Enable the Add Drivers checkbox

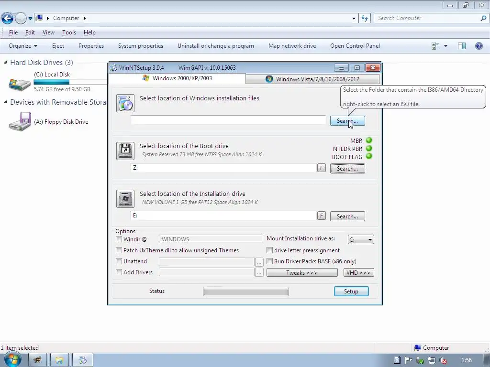click(119, 272)
